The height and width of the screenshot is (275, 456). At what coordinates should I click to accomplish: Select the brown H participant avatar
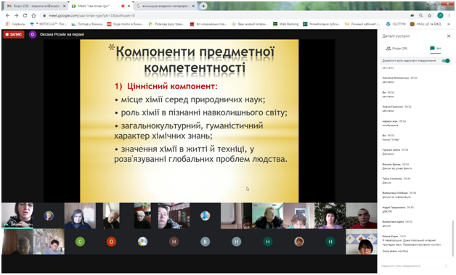[174, 242]
